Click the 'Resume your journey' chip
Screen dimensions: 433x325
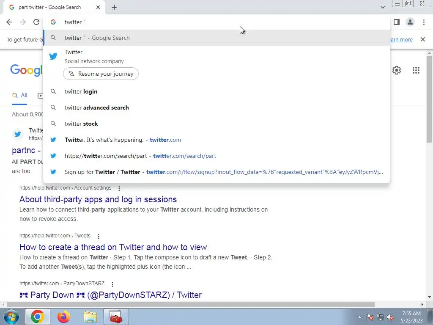pos(101,74)
